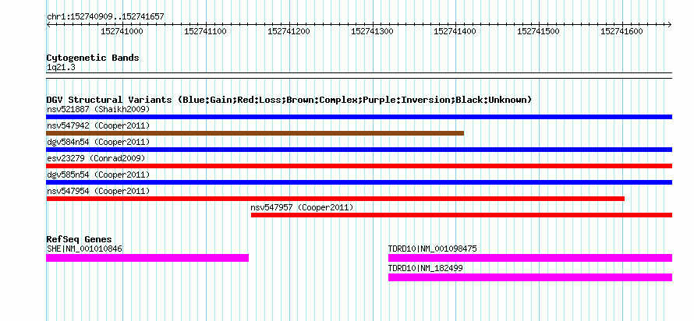Click the magenta bar of SHE gene

tap(147, 258)
